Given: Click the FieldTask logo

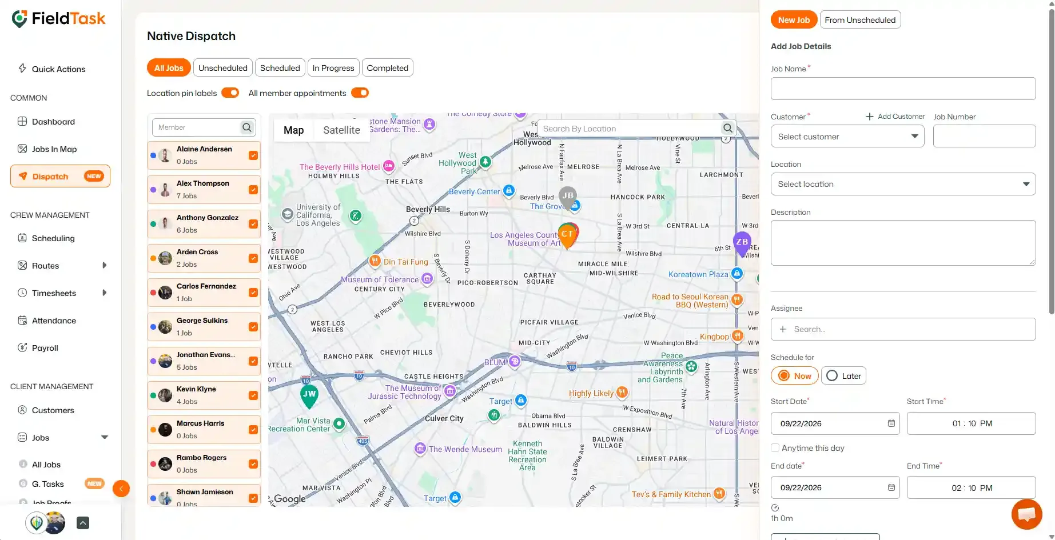Looking at the screenshot, I should [x=58, y=19].
